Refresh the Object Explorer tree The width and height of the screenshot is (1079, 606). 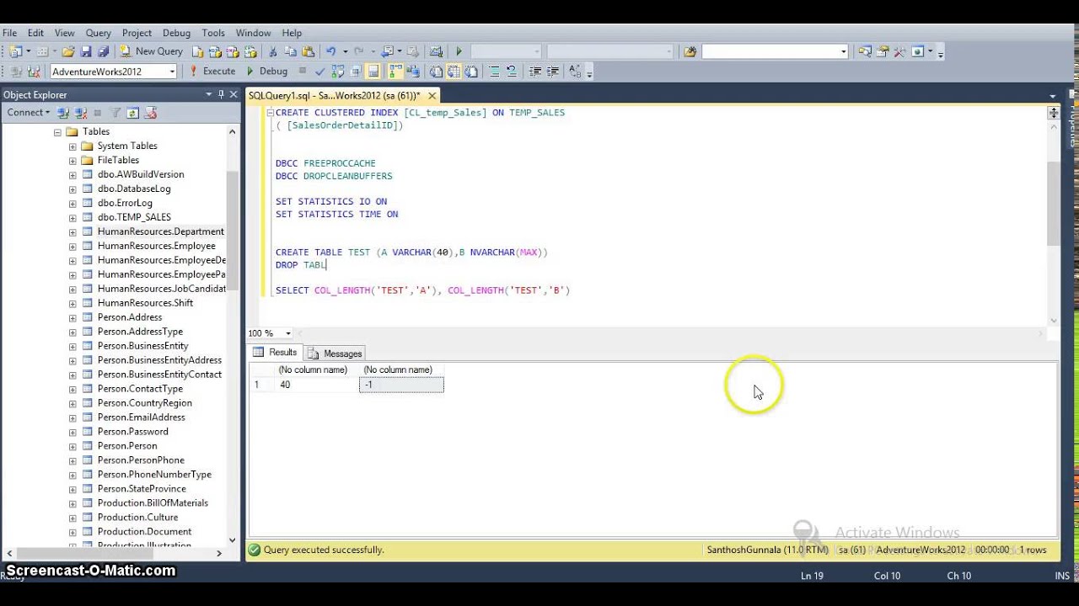pos(132,113)
